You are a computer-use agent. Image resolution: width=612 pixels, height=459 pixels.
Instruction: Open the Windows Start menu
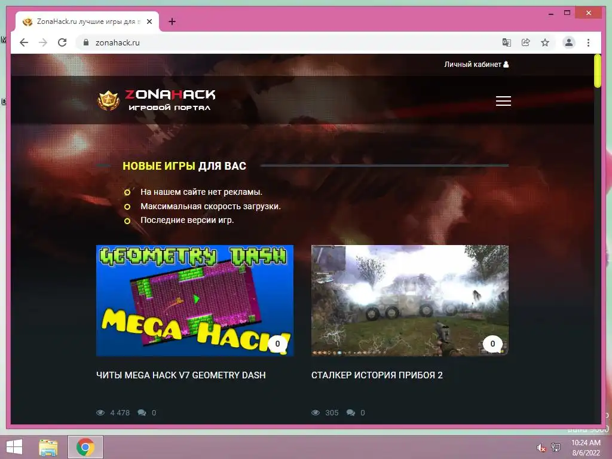click(14, 447)
